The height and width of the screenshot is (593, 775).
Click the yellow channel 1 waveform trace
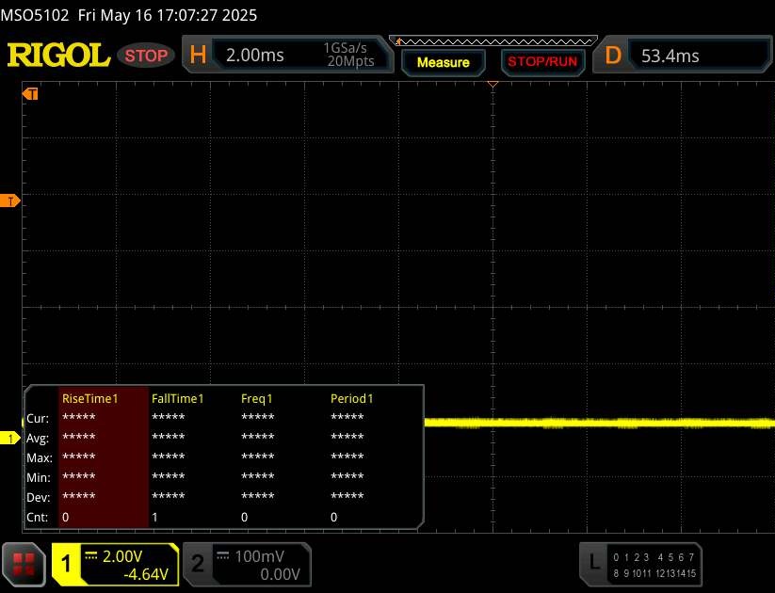(600, 423)
